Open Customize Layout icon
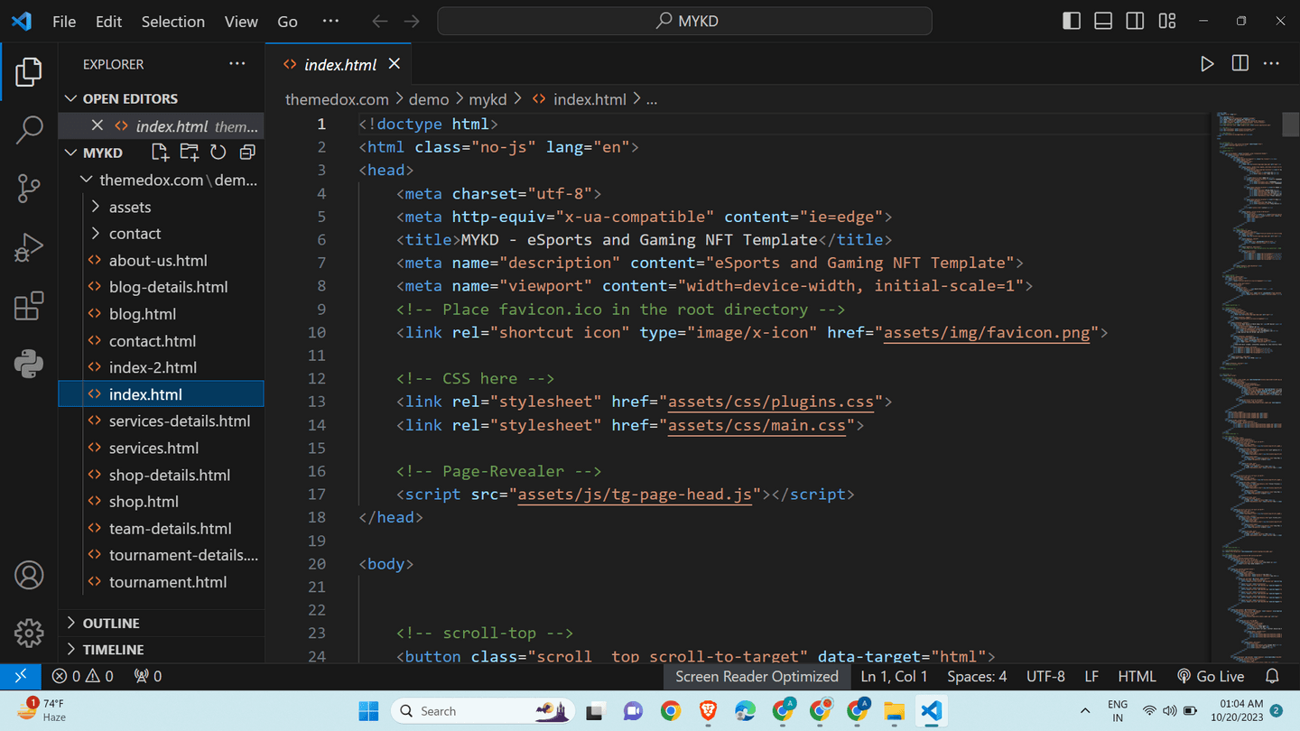 click(x=1167, y=21)
